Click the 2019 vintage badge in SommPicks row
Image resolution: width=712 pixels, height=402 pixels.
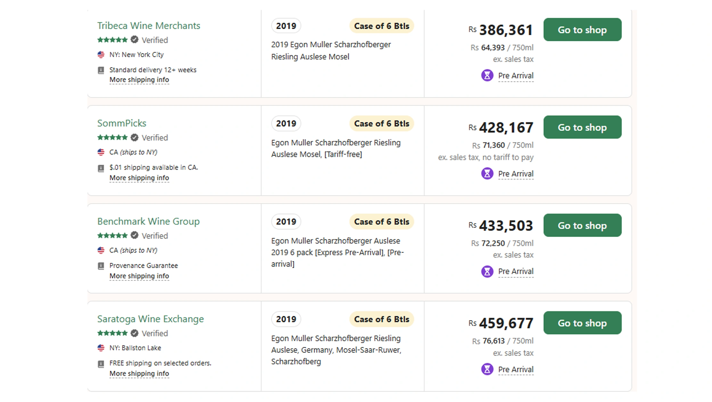[286, 123]
